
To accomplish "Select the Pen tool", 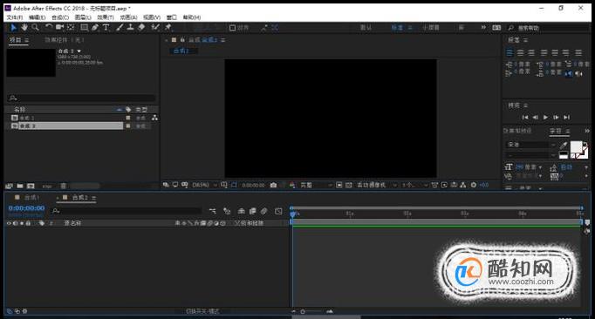I will (x=95, y=27).
